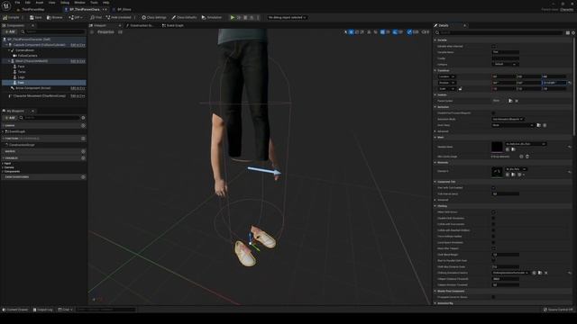Viewport: 577px width, 324px height.
Task: Click the Diff toolbar button
Action: pyautogui.click(x=76, y=17)
